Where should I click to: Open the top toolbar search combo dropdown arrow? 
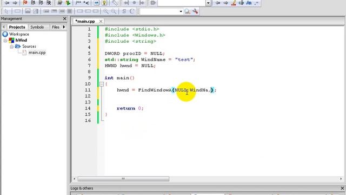pyautogui.click(x=208, y=3)
